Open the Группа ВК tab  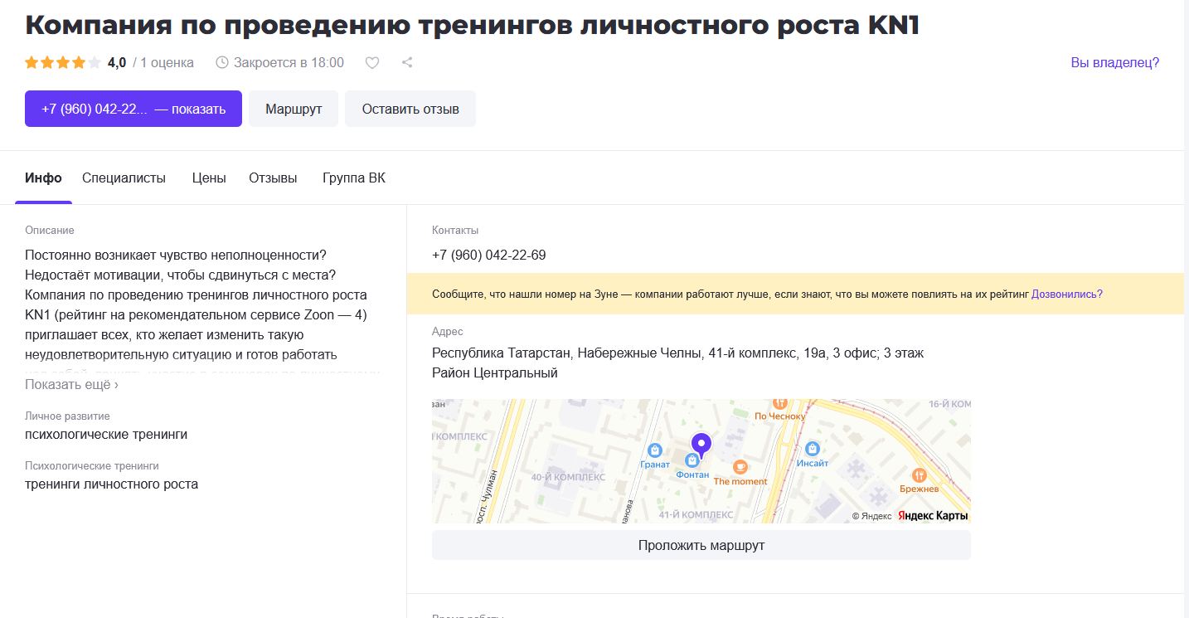[x=354, y=178]
